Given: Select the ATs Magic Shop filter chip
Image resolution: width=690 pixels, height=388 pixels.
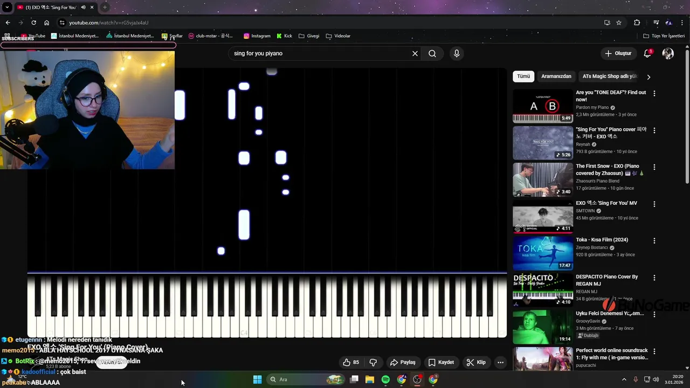Looking at the screenshot, I should click(610, 77).
